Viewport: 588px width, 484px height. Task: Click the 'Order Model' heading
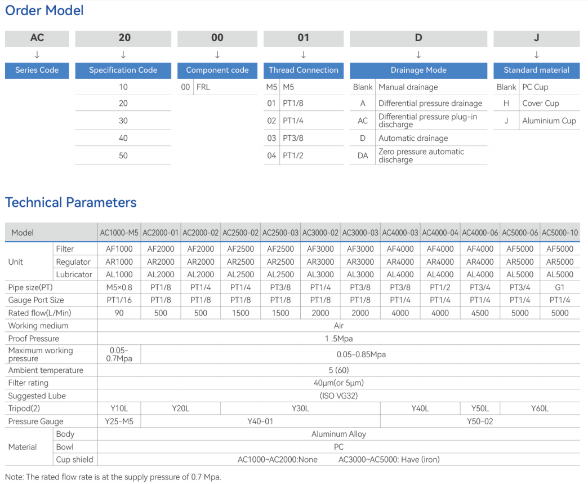(44, 11)
